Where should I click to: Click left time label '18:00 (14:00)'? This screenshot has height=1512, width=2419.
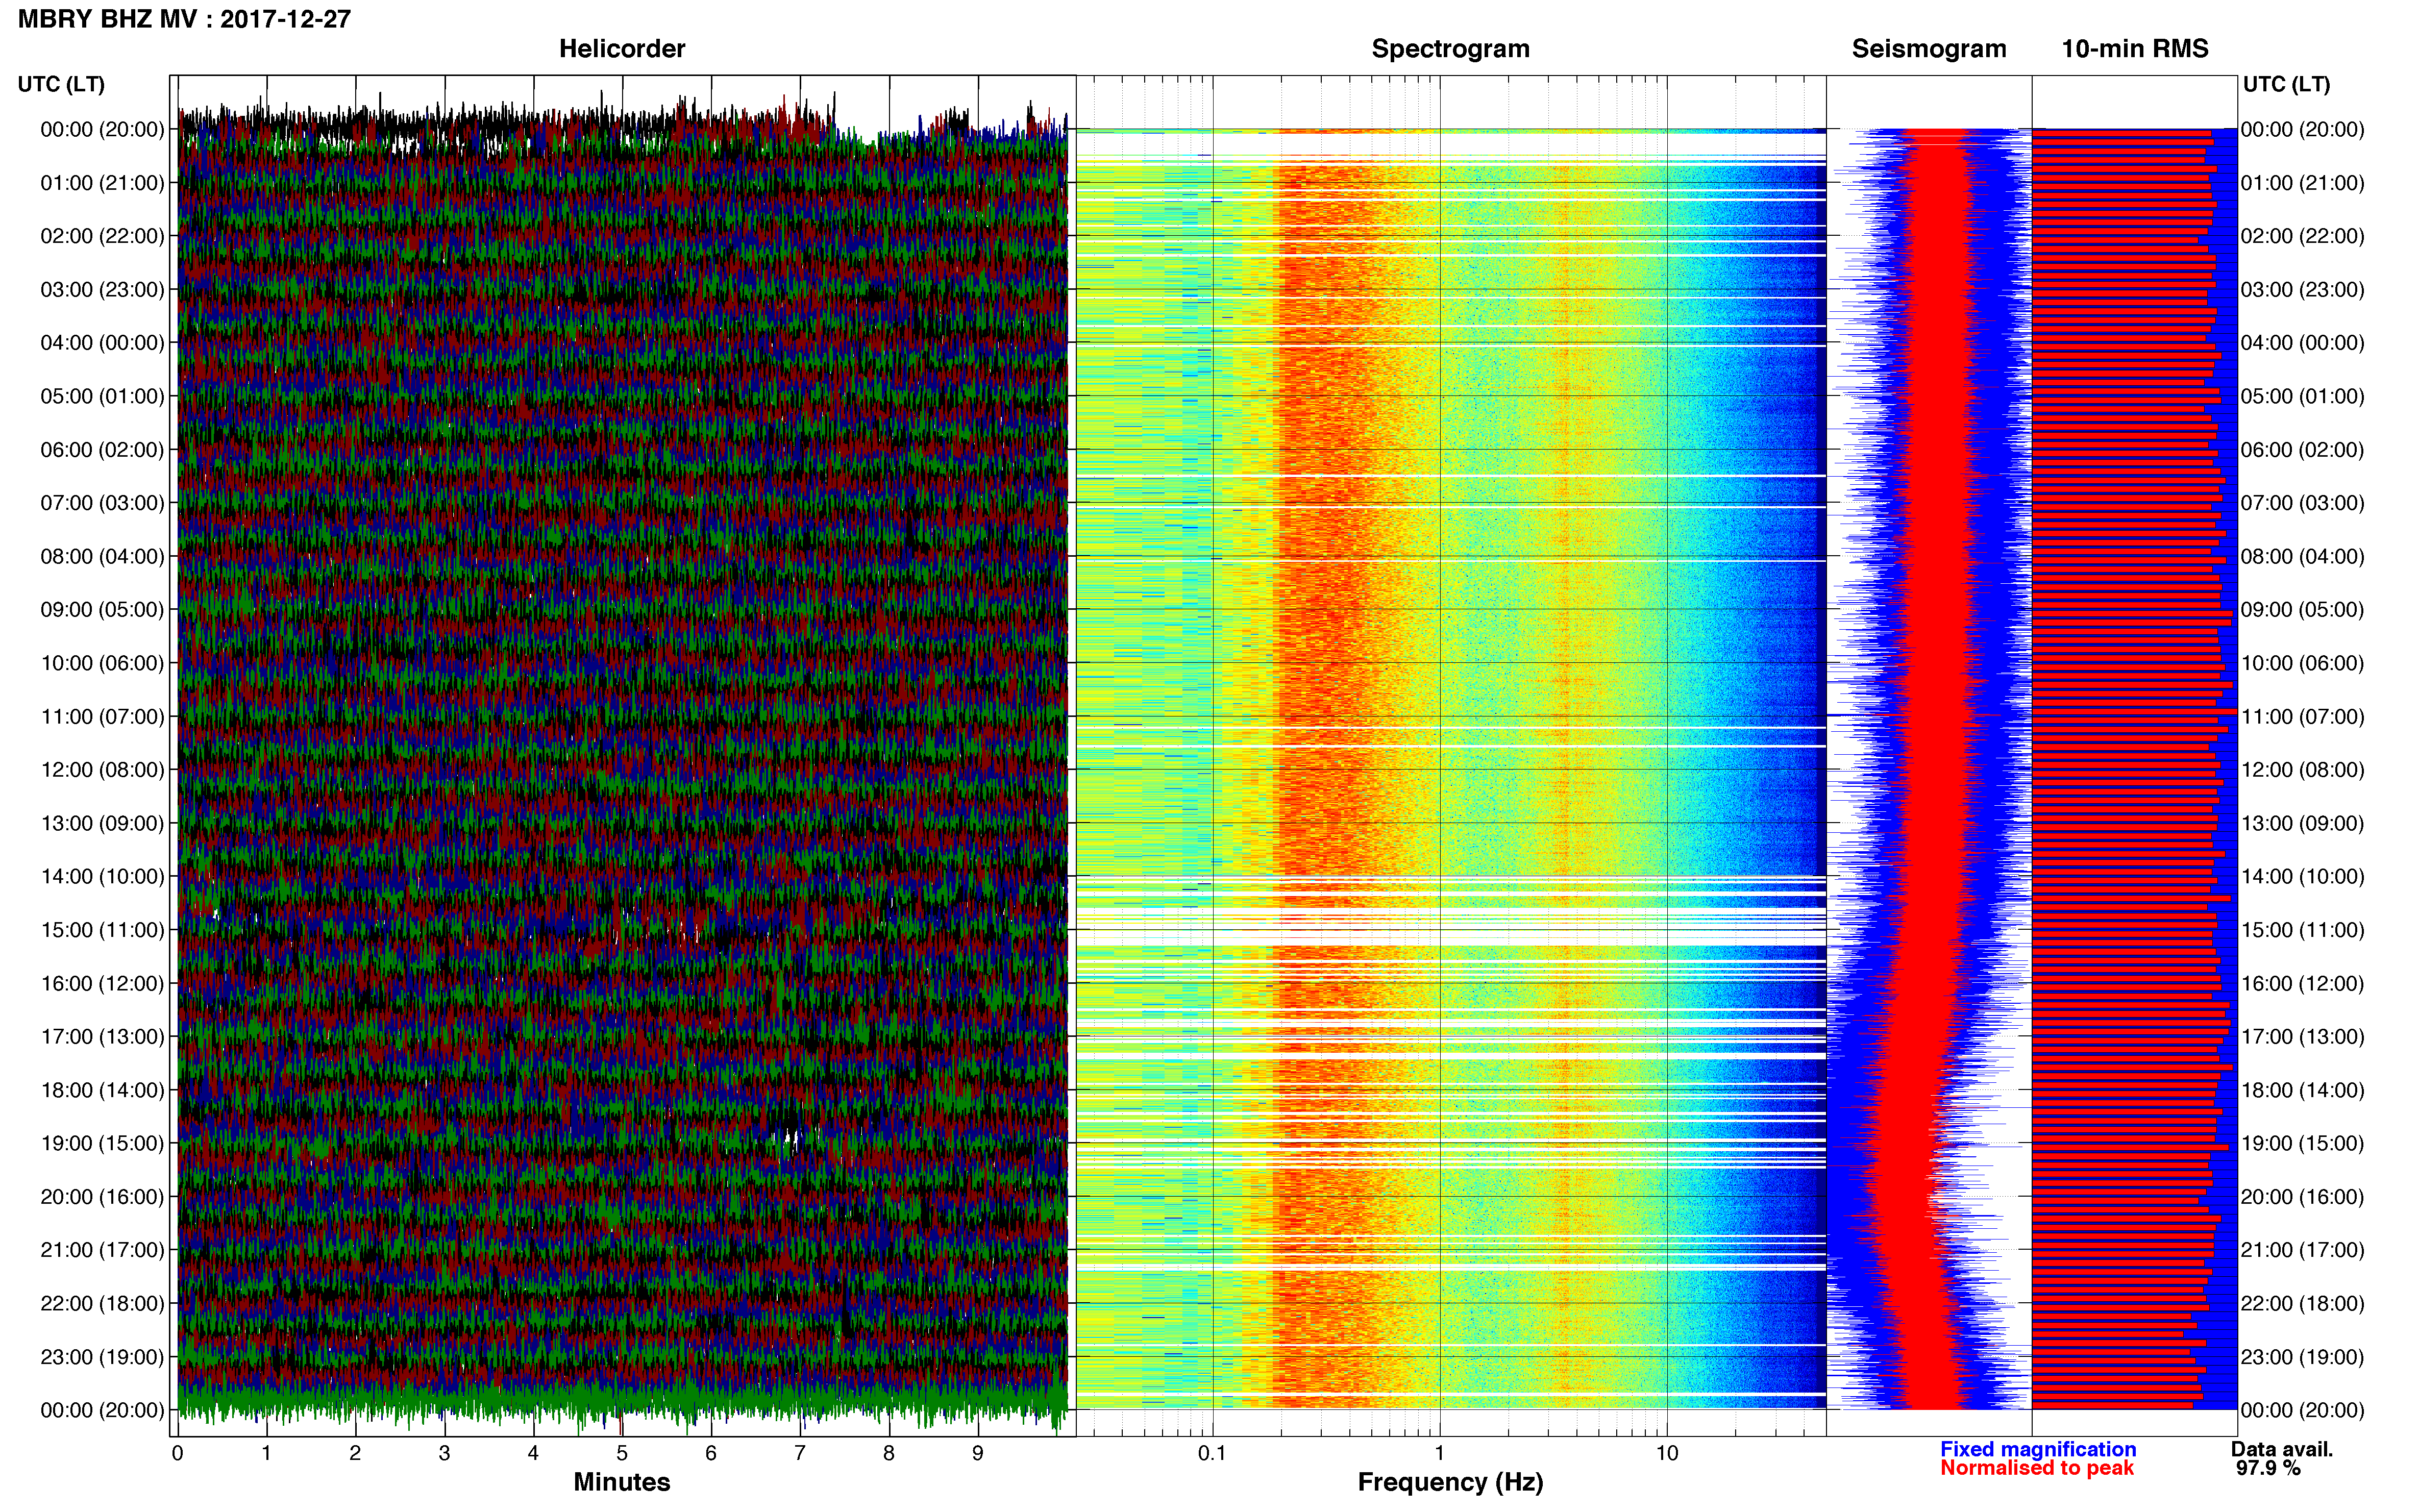click(x=102, y=1090)
